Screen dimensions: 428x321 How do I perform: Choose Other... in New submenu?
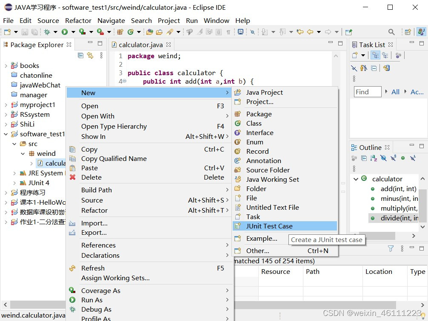click(285, 251)
